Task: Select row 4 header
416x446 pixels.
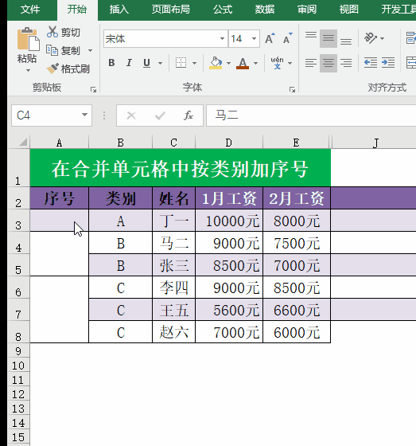Action: pyautogui.click(x=18, y=243)
